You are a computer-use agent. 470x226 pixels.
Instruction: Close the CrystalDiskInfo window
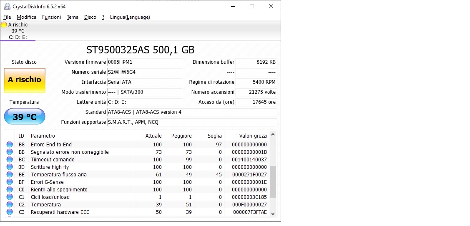pyautogui.click(x=271, y=6)
